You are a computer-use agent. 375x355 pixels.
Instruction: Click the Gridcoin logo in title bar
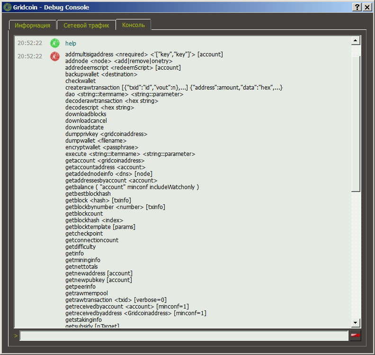point(7,7)
